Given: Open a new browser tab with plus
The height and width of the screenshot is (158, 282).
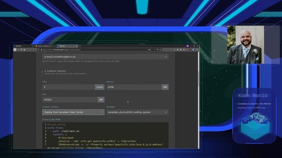Looking at the screenshot, I should [x=80, y=46].
